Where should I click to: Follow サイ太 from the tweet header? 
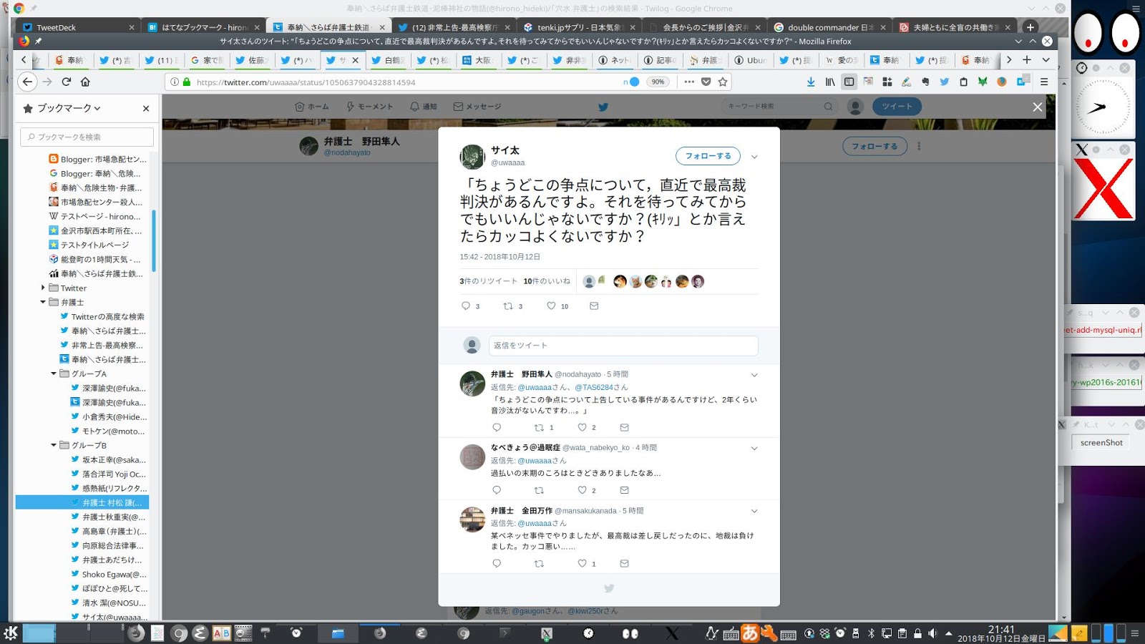pyautogui.click(x=708, y=156)
